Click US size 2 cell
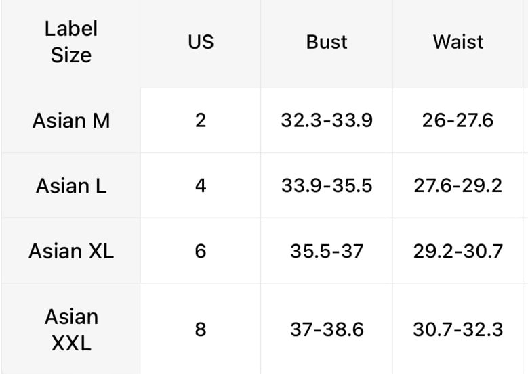The height and width of the screenshot is (374, 528). [x=201, y=120]
